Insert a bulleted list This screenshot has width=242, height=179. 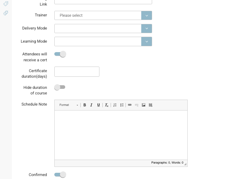click(122, 105)
